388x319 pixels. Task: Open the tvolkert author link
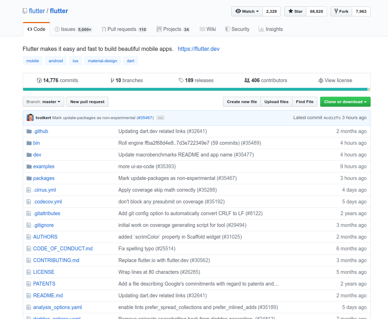pos(43,118)
